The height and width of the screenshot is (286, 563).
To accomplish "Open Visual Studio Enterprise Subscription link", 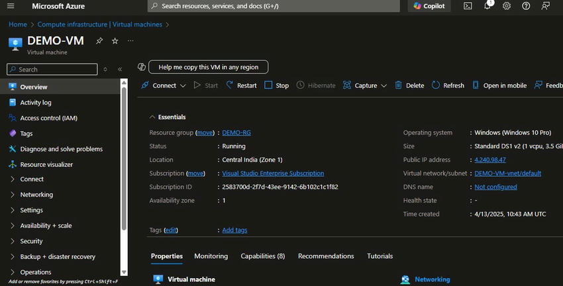I will (273, 173).
